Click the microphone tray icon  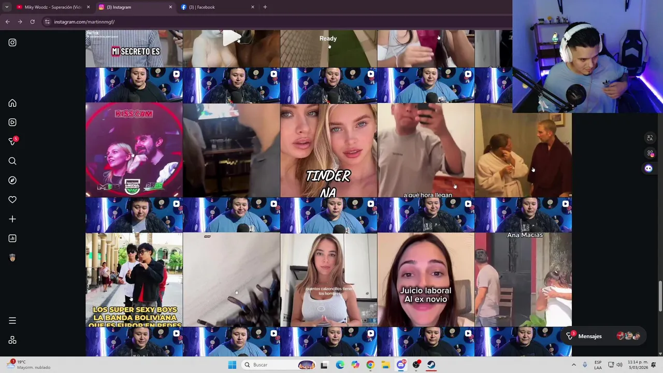[x=585, y=365]
